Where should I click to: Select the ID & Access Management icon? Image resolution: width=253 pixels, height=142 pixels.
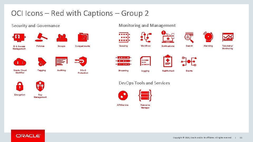click(19, 38)
